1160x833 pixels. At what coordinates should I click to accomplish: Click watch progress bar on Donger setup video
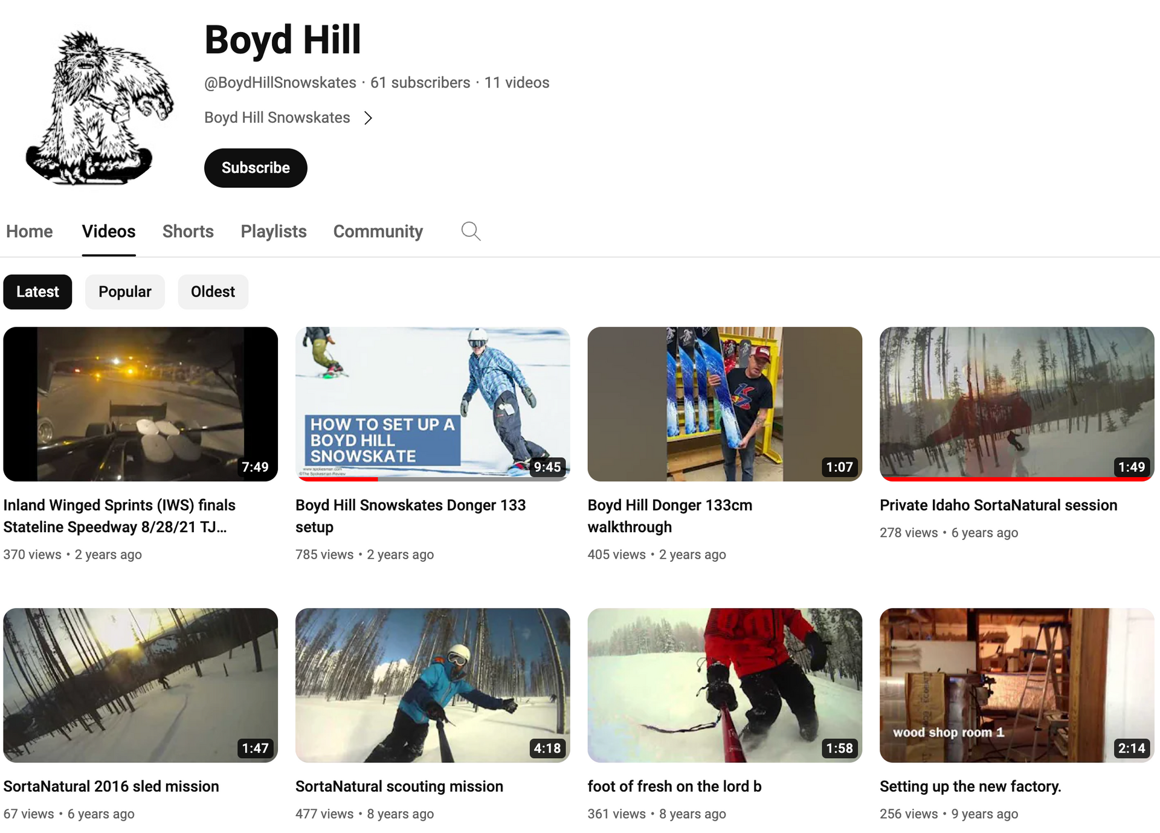point(433,479)
